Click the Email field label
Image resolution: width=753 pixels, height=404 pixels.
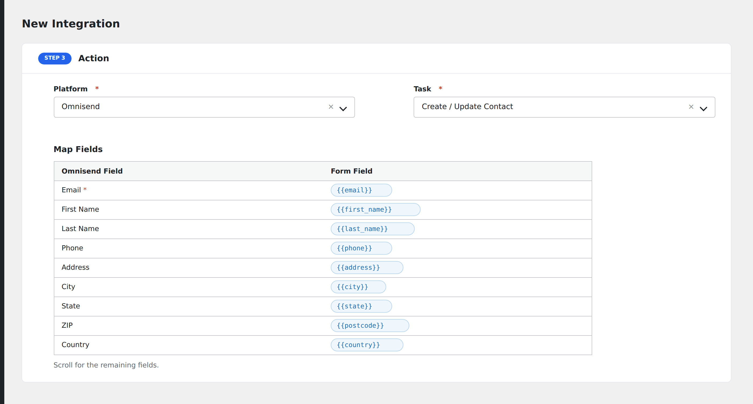[71, 190]
